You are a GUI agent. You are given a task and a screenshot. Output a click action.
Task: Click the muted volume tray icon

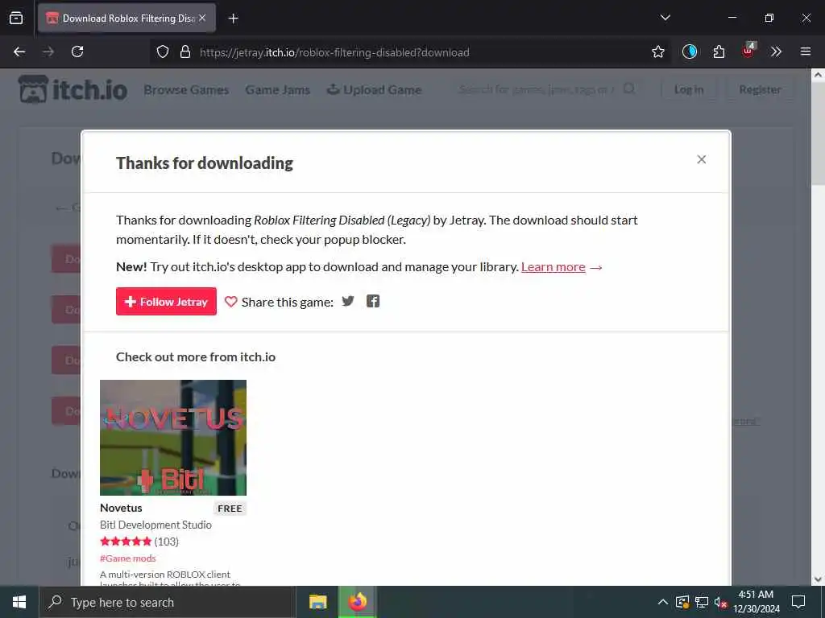point(720,602)
